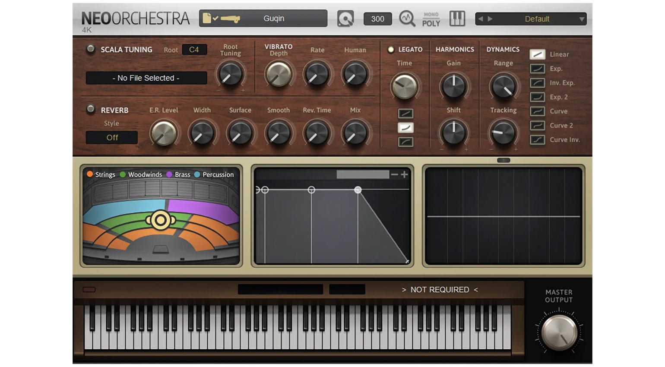Select the middle legato curve shape
Image resolution: width=665 pixels, height=367 pixels.
405,128
